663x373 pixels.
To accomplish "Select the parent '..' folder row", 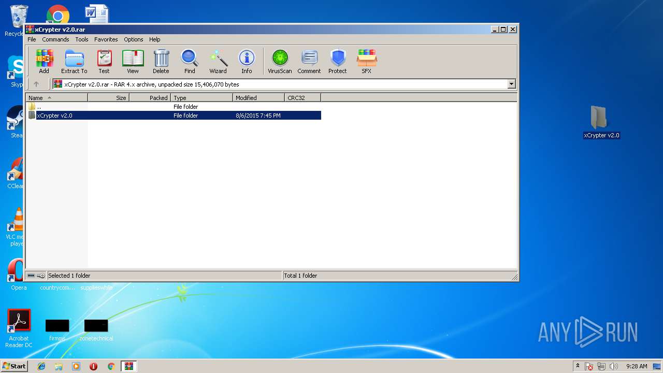I will 174,107.
